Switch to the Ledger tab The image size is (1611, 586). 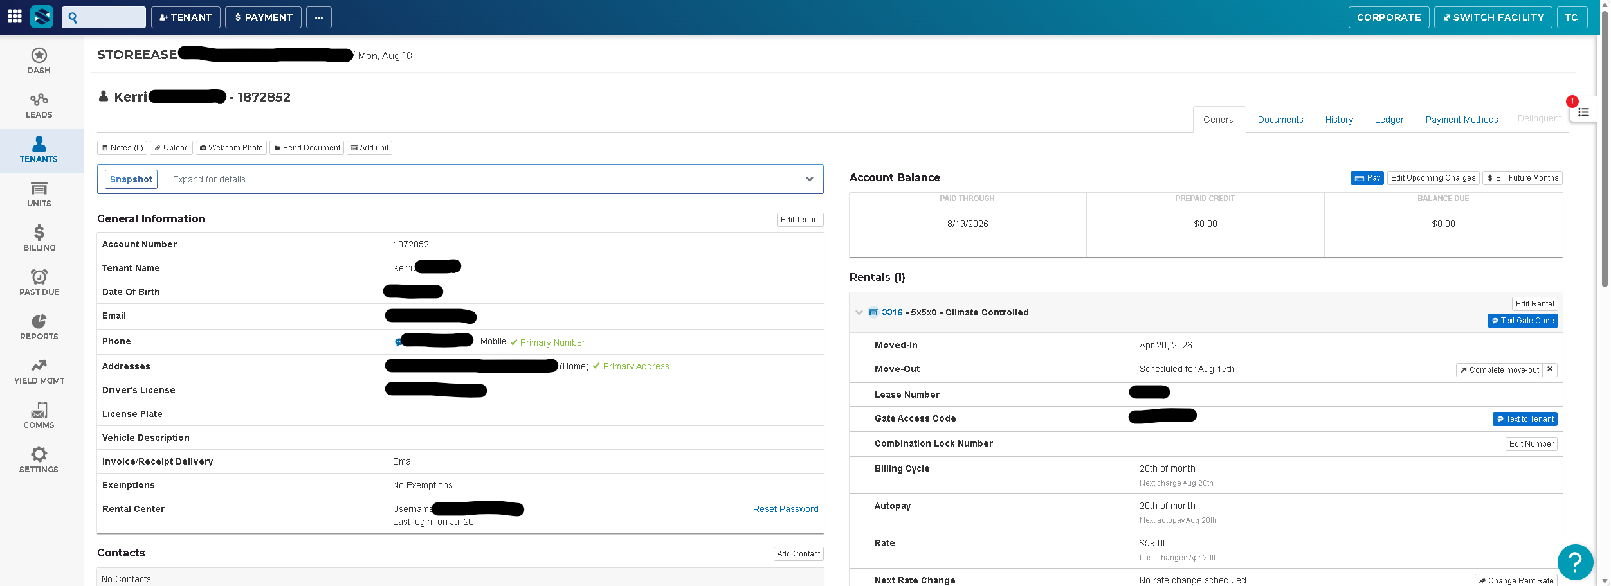point(1389,120)
